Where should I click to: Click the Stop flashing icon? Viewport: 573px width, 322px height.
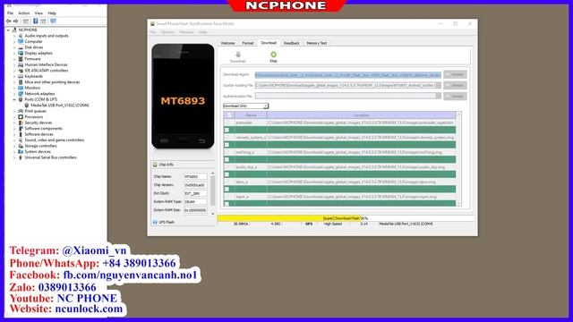click(273, 55)
